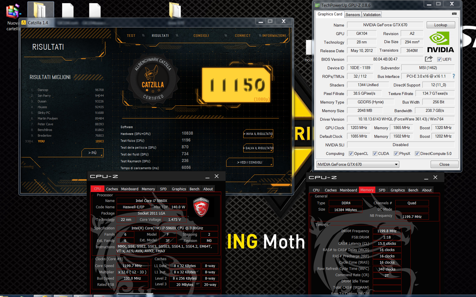476x297 pixels.
Task: Click the MSI dragon badge in CPU-Z
Action: click(x=201, y=207)
